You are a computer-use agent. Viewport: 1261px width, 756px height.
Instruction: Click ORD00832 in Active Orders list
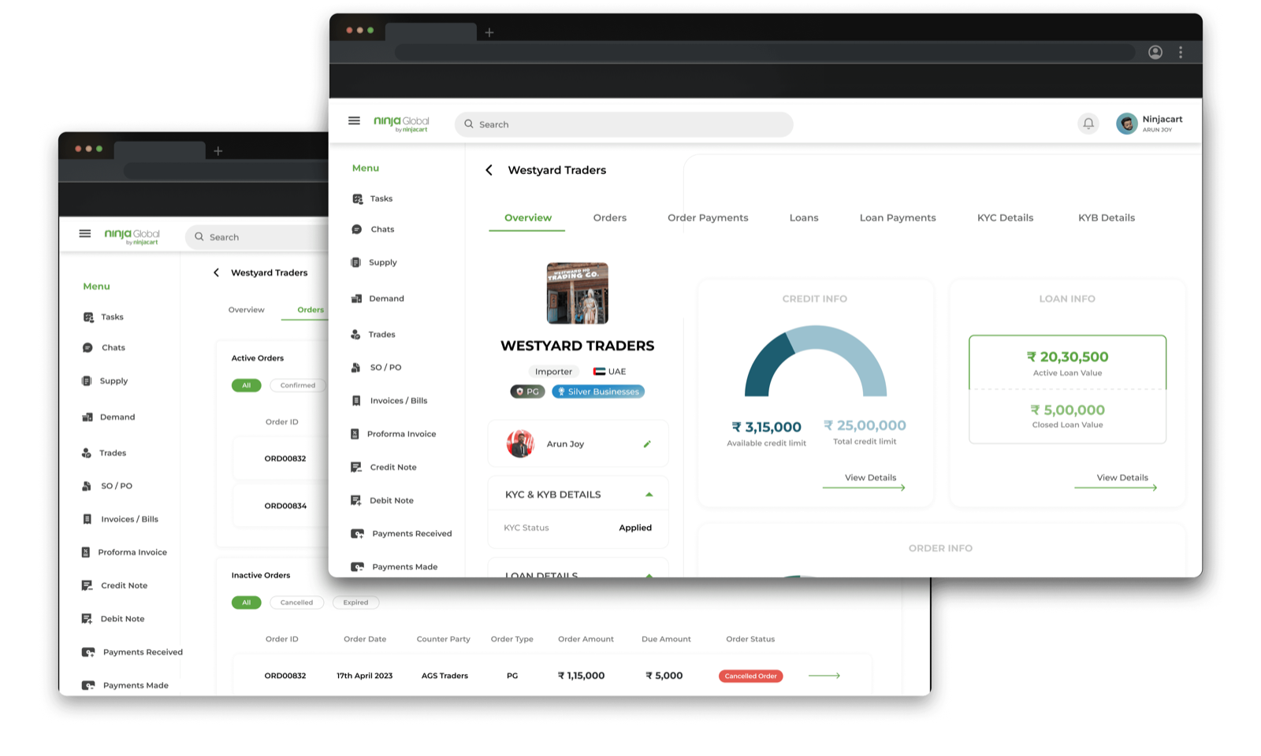coord(285,458)
